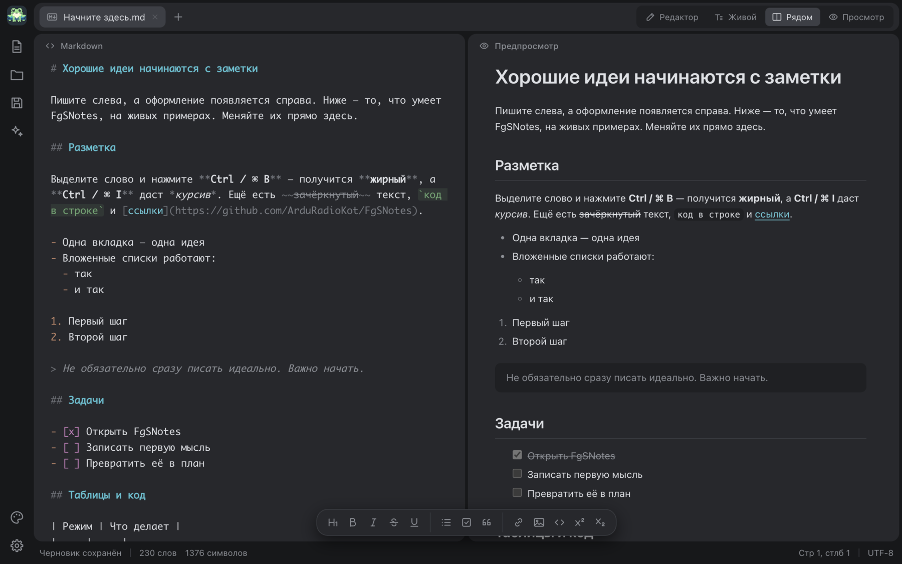Apply subscript formatting from the toolbar

(600, 522)
